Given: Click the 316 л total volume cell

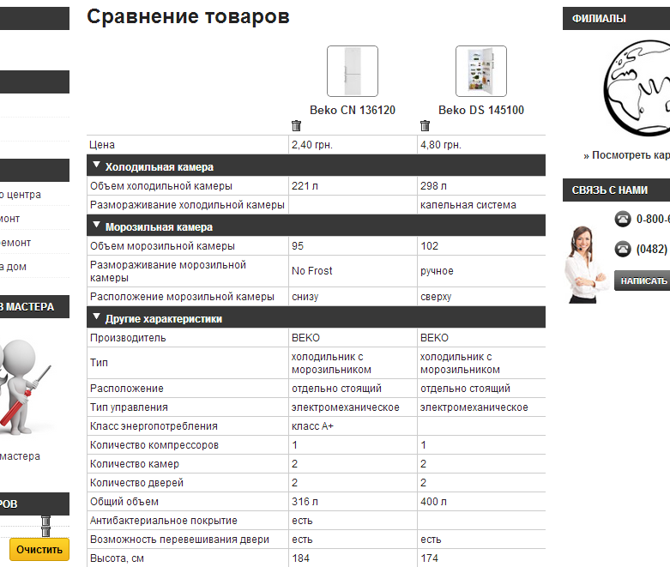Looking at the screenshot, I should tap(353, 502).
